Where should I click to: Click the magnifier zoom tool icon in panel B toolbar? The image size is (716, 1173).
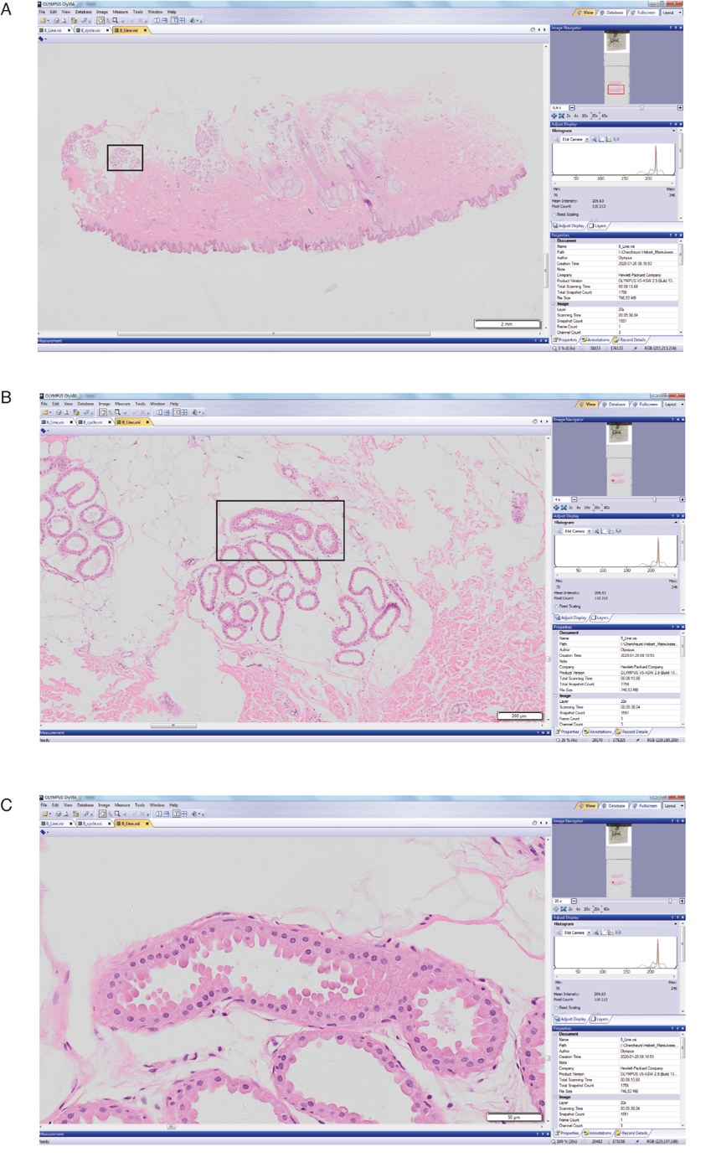pyautogui.click(x=116, y=412)
